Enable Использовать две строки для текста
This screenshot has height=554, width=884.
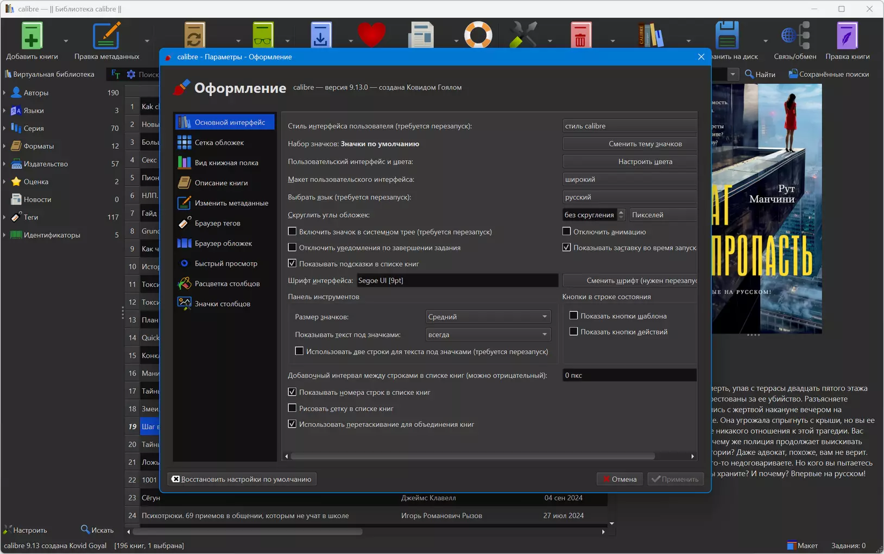coord(299,351)
